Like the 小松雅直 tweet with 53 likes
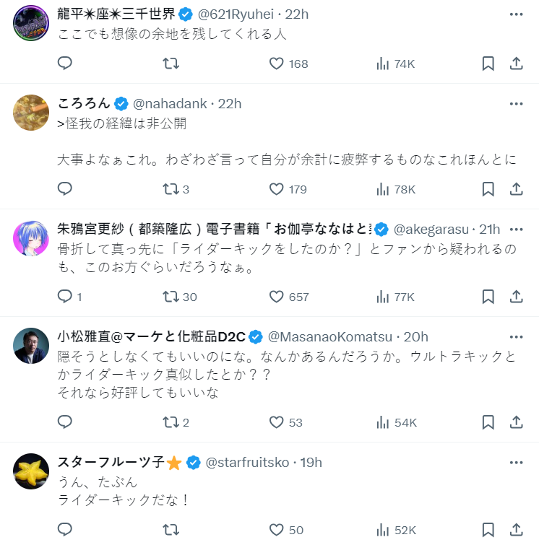 [x=276, y=422]
